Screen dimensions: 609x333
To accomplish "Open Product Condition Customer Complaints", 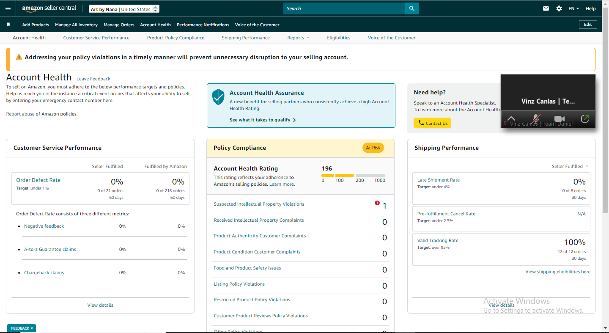I will [257, 252].
